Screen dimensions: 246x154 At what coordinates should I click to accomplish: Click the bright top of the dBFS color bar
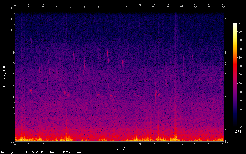[x=235, y=24]
